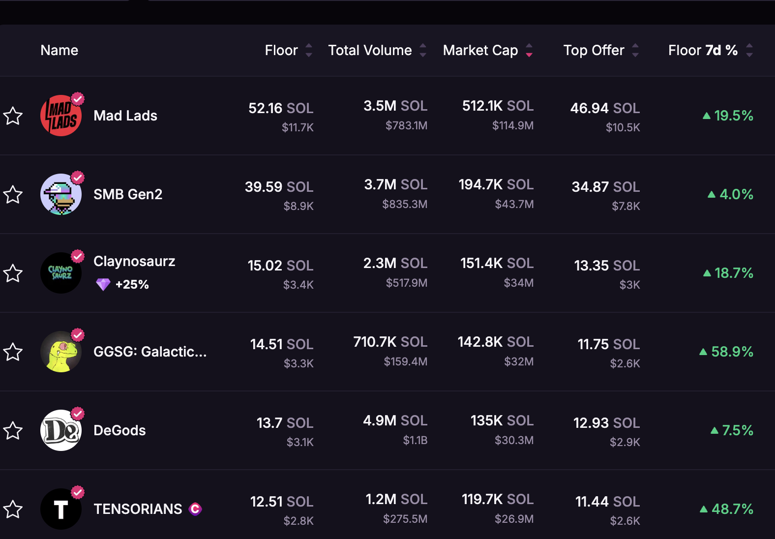Toggle the star for SMB Gen2
The height and width of the screenshot is (539, 775).
coord(13,195)
